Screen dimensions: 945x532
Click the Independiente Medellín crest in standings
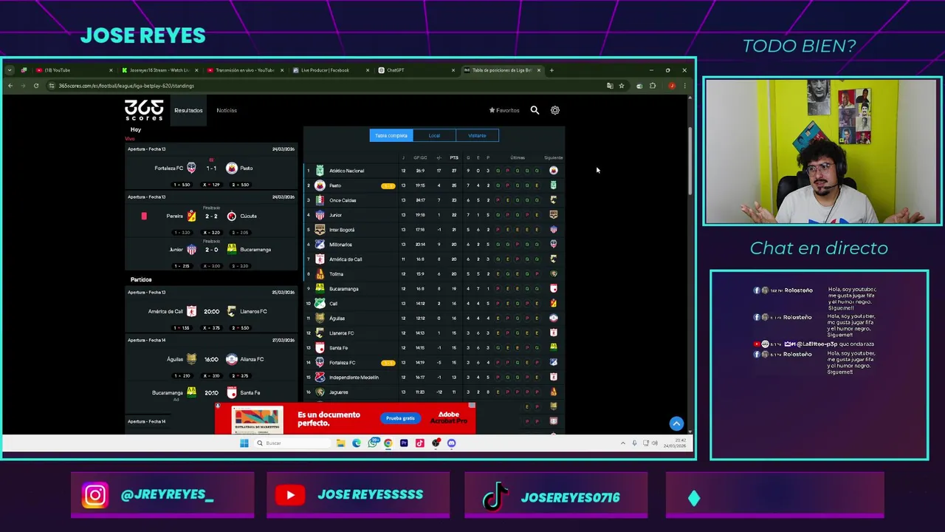pos(320,378)
